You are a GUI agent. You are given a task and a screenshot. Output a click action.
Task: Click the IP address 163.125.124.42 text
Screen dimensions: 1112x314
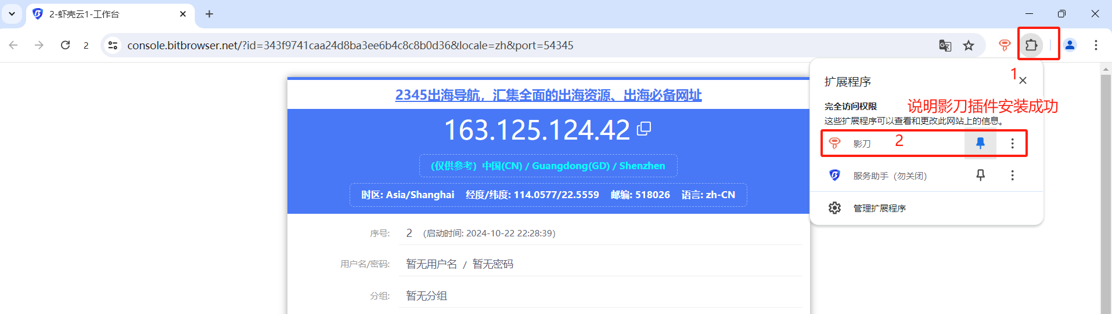537,130
